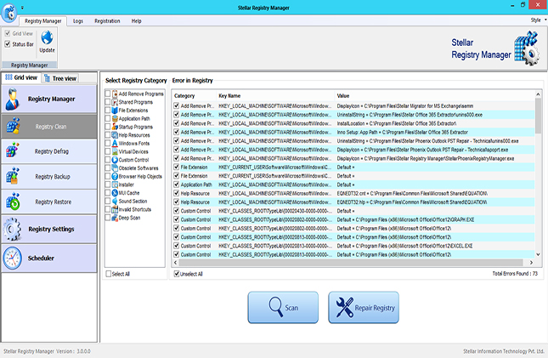
Task: Click the Deep Scan category icon
Action: point(115,218)
